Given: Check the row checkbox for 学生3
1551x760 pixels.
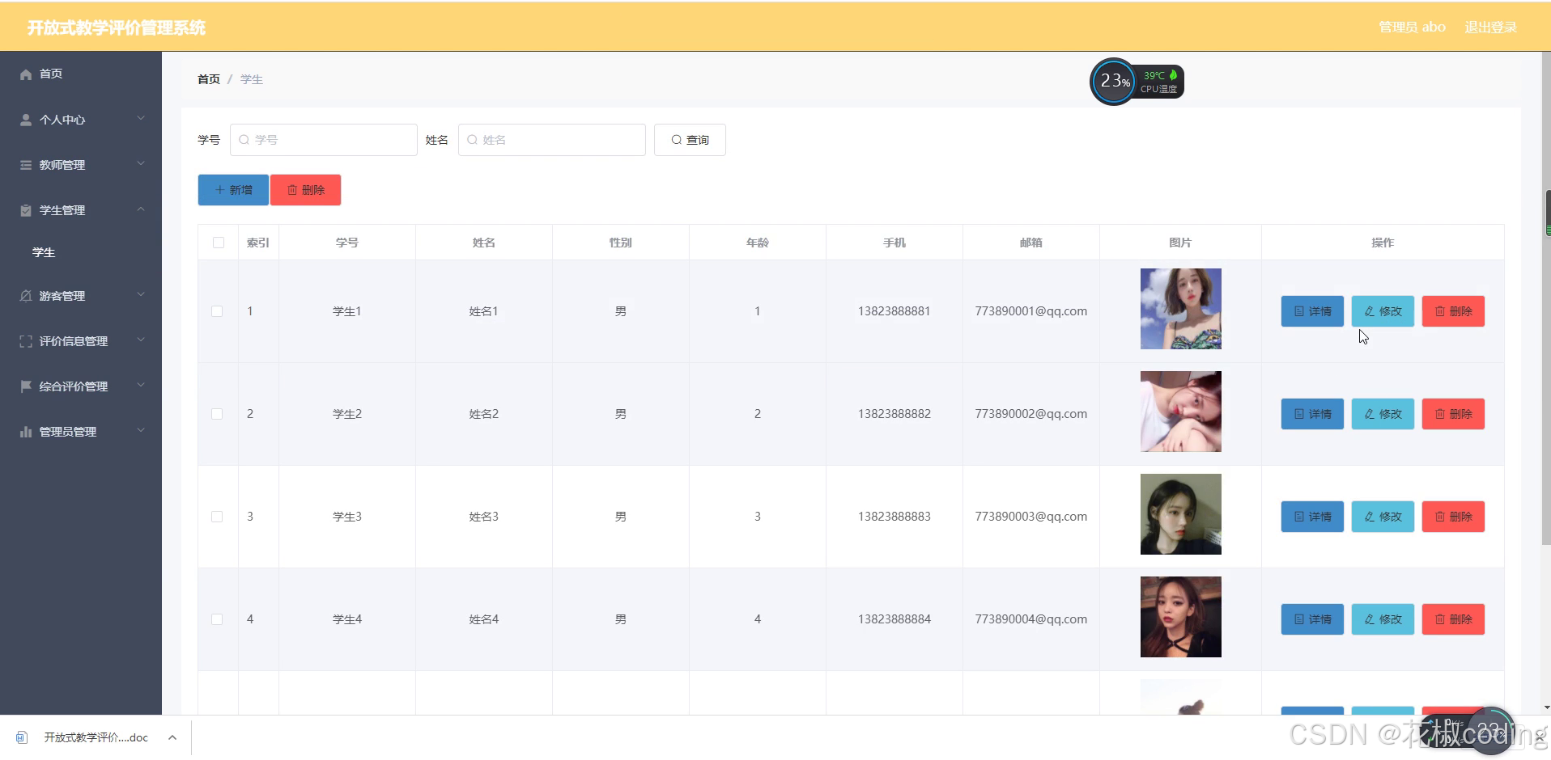Looking at the screenshot, I should [x=217, y=517].
